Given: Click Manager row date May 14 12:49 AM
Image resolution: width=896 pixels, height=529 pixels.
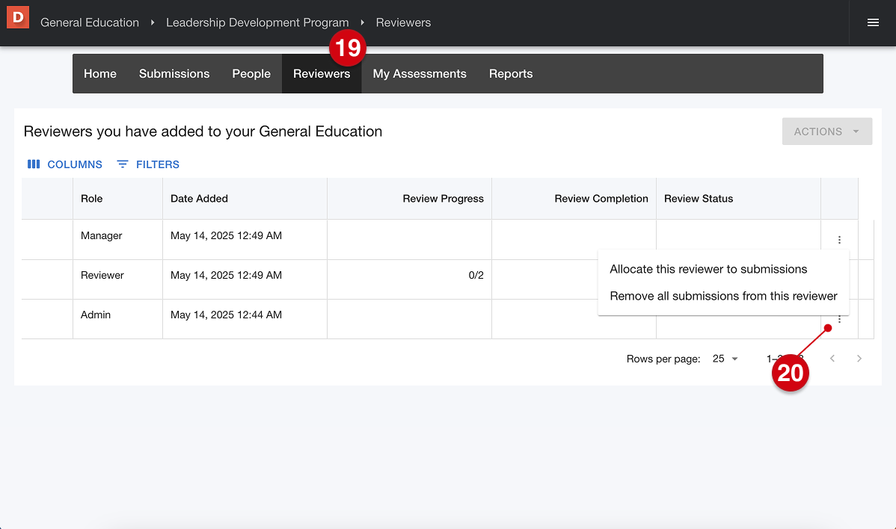Looking at the screenshot, I should point(227,235).
